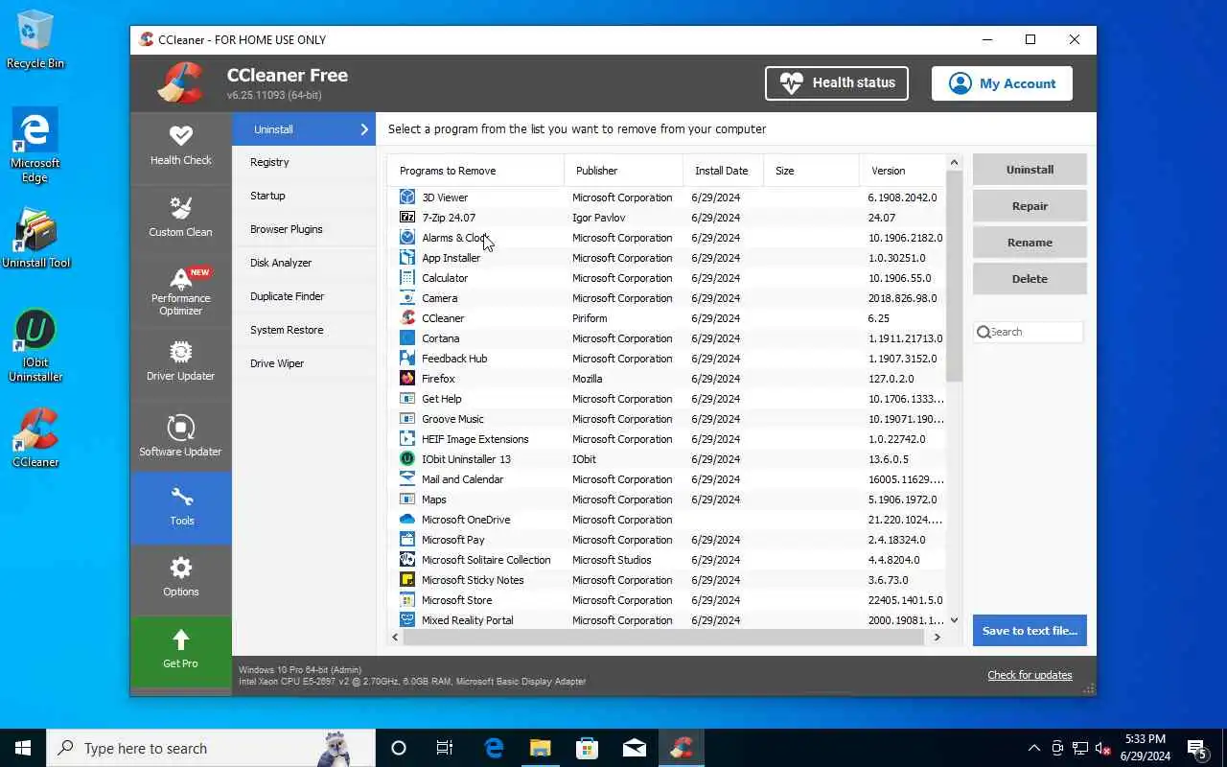
Task: Select the Groove Music row
Action: pos(666,419)
